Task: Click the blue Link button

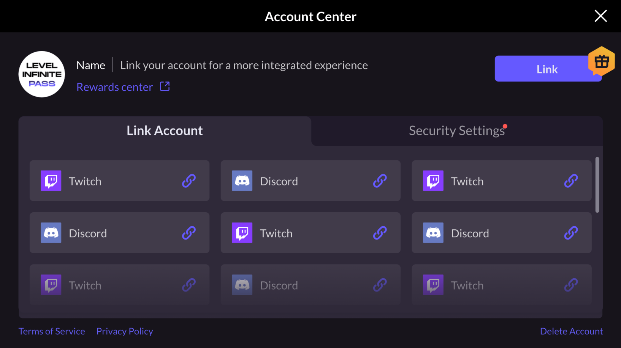Action: 548,69
